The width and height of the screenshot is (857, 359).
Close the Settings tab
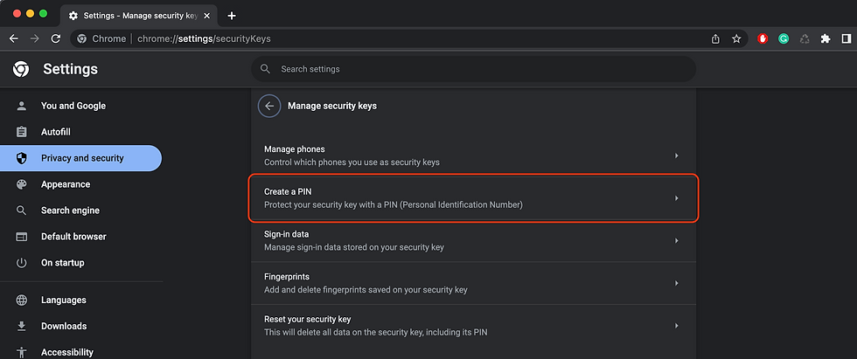tap(206, 16)
